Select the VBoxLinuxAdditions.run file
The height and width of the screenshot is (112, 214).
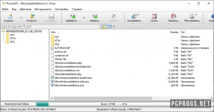coord(67,70)
